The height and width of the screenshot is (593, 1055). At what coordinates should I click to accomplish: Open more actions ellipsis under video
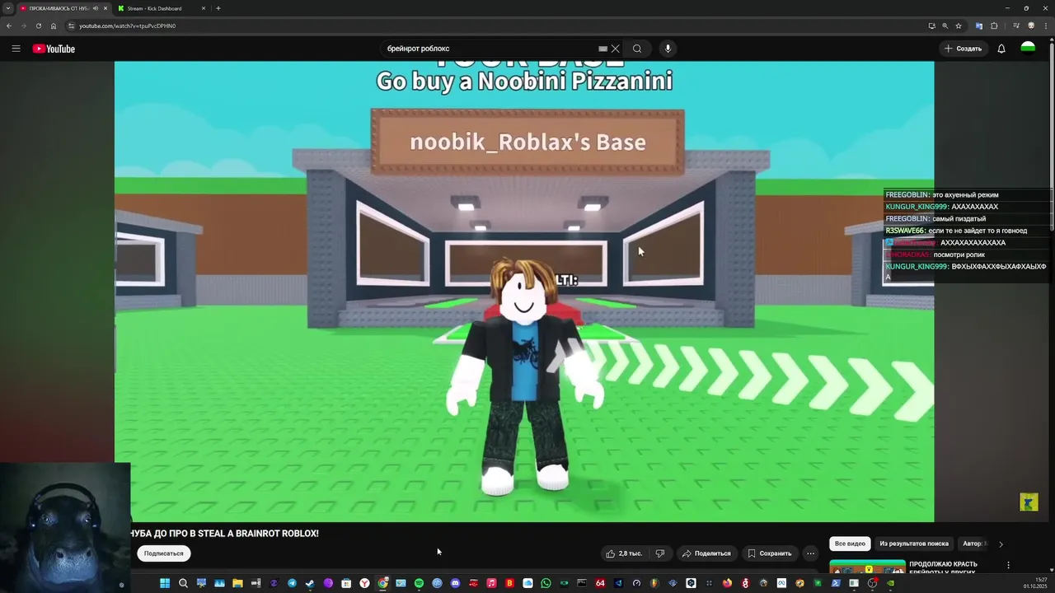[x=811, y=553]
